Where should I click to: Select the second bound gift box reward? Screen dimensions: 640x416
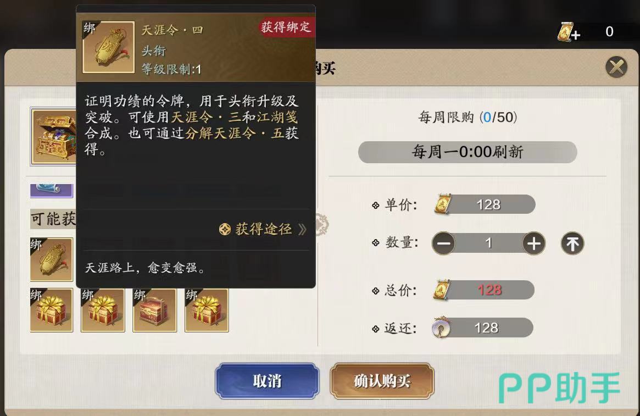[x=103, y=310]
